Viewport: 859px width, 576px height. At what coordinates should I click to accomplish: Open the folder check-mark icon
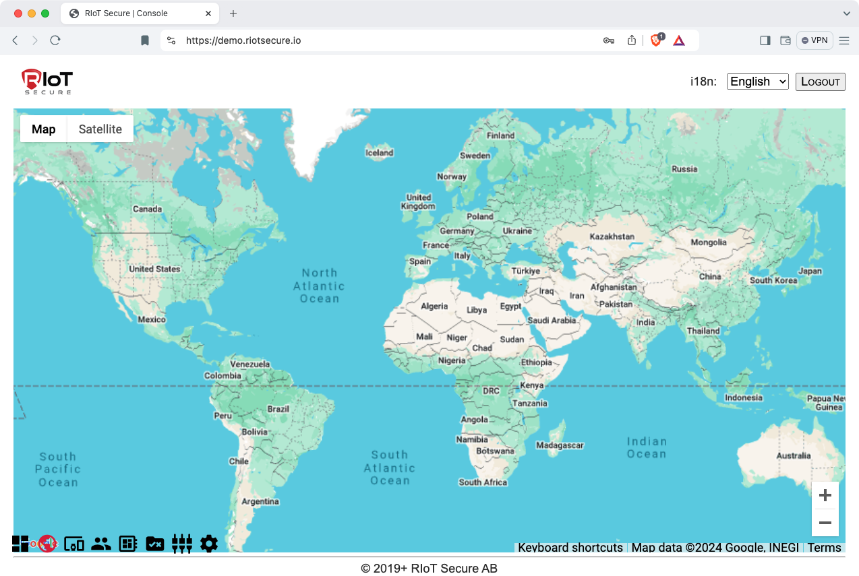click(x=155, y=544)
